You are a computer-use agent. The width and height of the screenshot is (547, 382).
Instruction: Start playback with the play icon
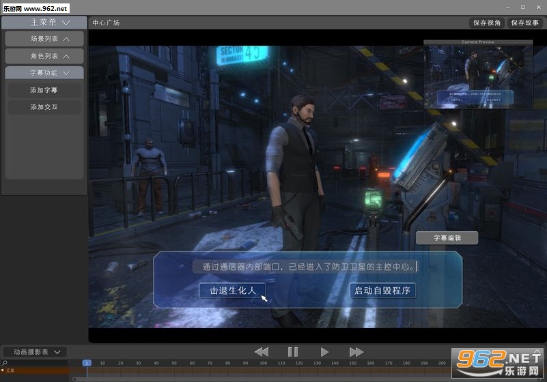[324, 352]
